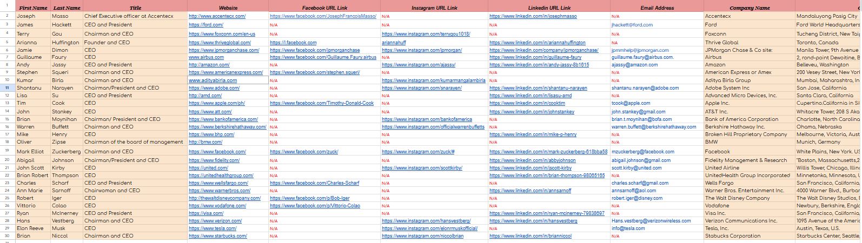Open the americanexpress.com website link
The width and height of the screenshot is (862, 243).
pyautogui.click(x=226, y=72)
